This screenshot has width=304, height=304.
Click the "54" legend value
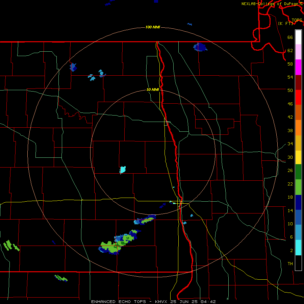click(290, 77)
